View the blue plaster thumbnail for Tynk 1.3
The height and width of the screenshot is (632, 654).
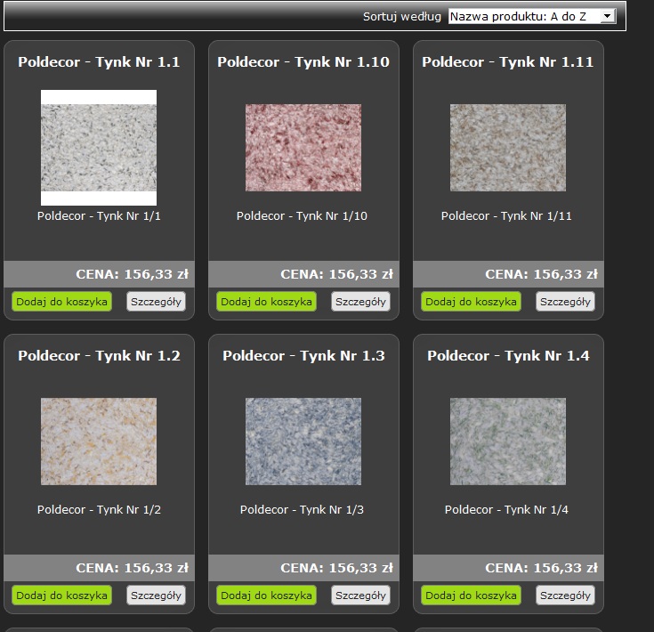click(303, 442)
